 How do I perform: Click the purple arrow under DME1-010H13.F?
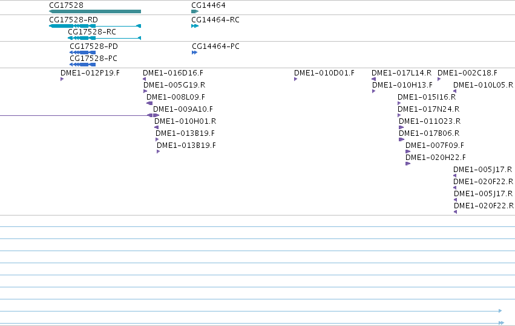(374, 91)
